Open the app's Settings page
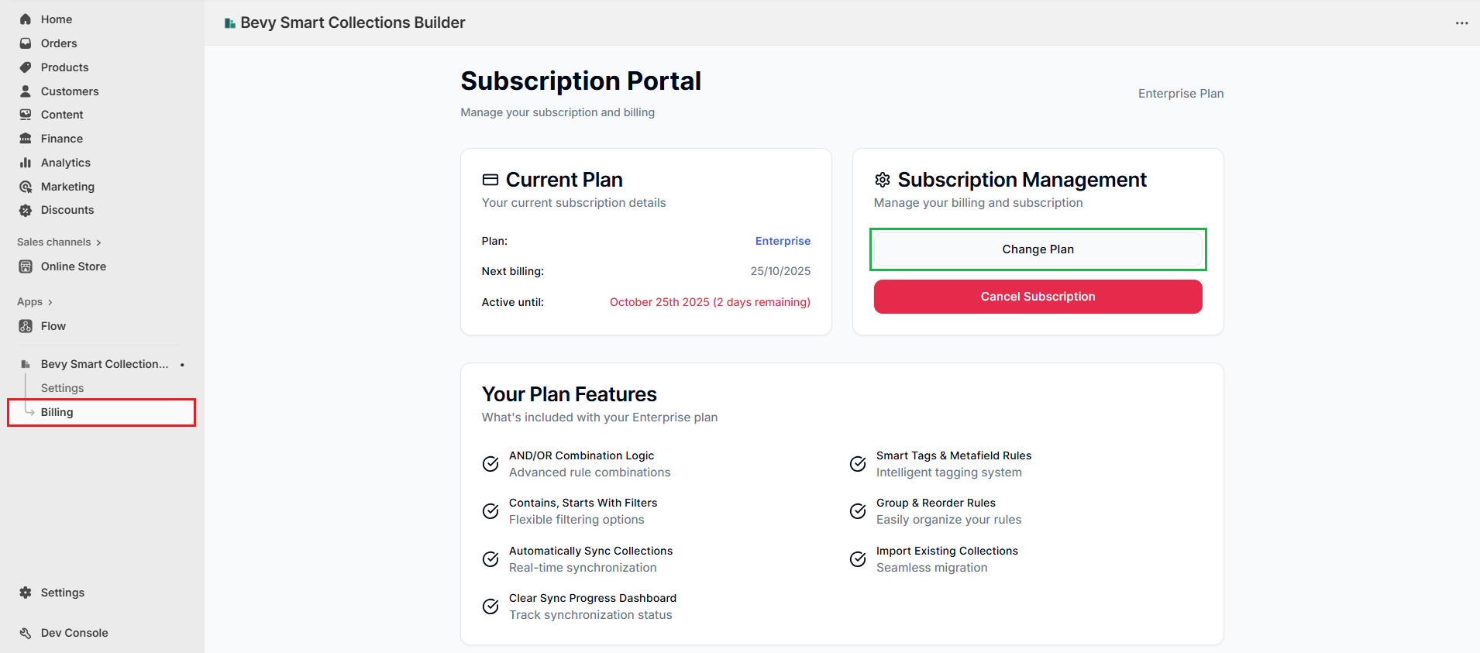This screenshot has height=653, width=1480. (62, 387)
